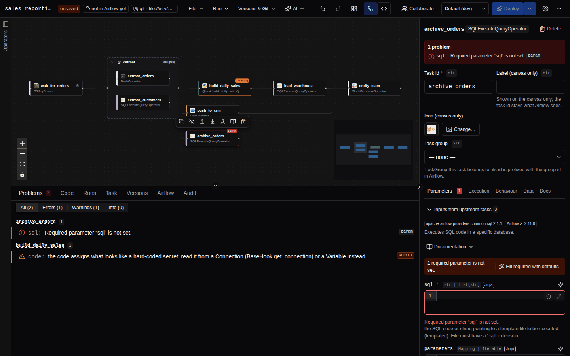Open the Run menu
570x356 pixels.
pyautogui.click(x=220, y=9)
